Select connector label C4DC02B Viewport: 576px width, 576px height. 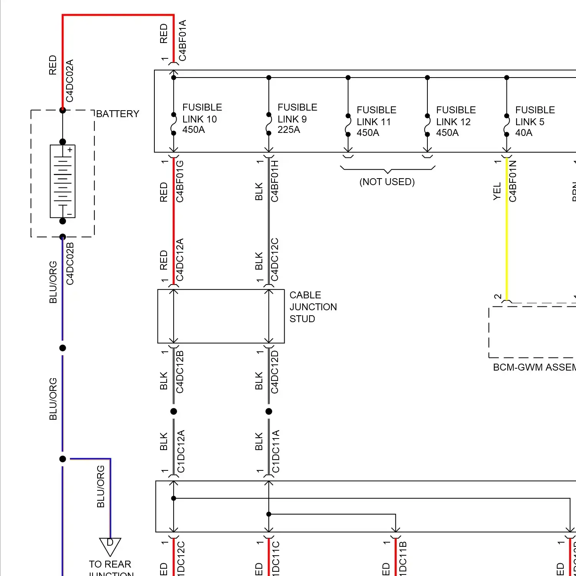point(70,264)
